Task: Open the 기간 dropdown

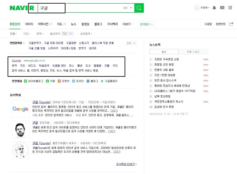Action: point(27,33)
